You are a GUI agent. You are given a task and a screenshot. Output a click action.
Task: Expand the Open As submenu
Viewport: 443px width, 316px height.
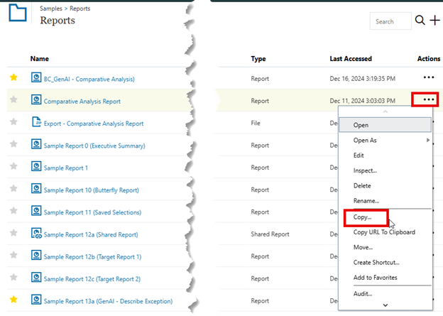click(385, 140)
